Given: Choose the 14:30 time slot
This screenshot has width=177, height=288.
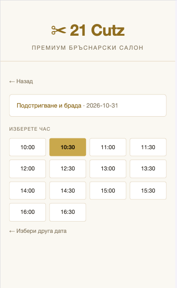Looking at the screenshot, I should pyautogui.click(x=68, y=190).
